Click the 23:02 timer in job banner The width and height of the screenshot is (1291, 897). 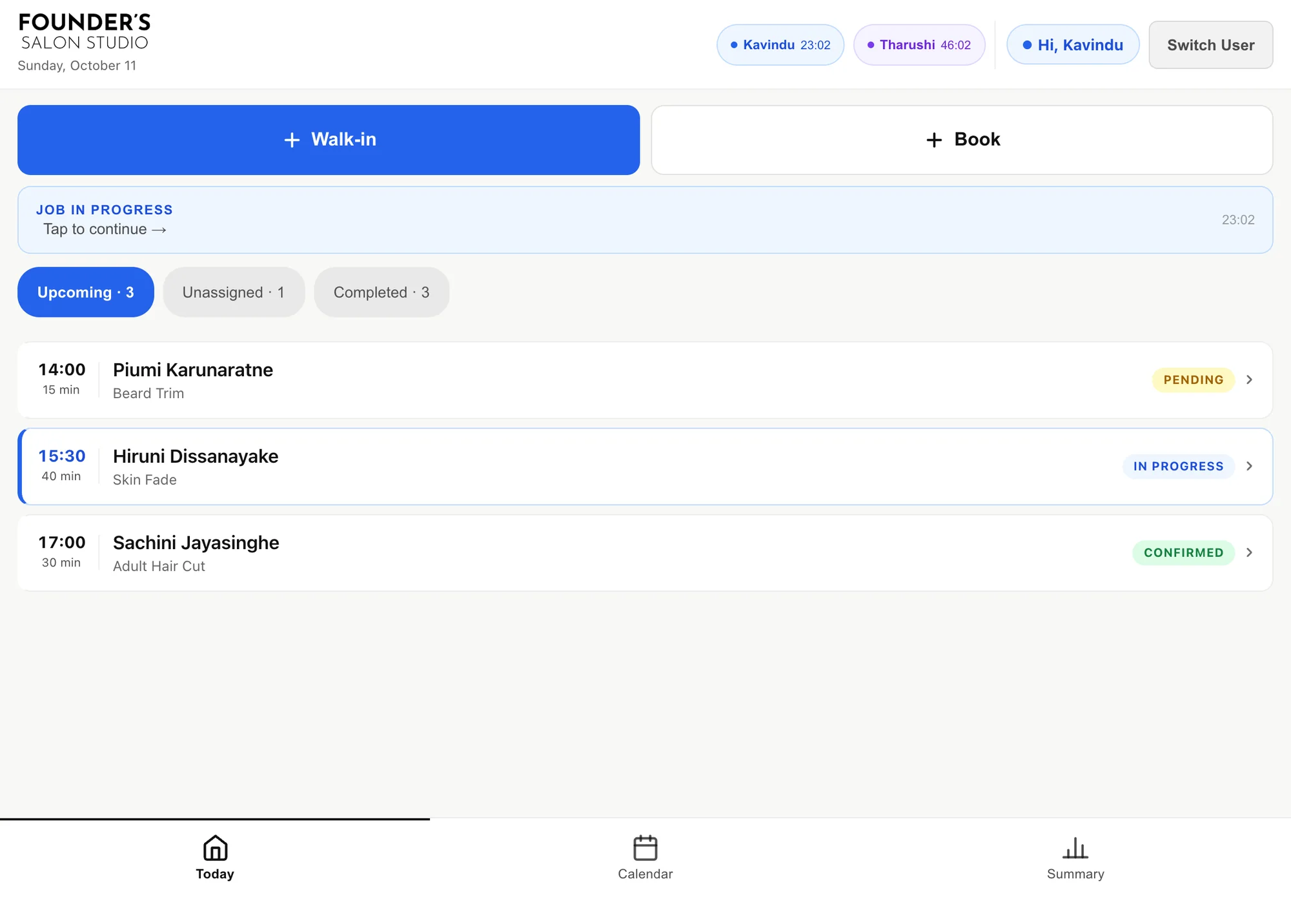tap(1238, 220)
